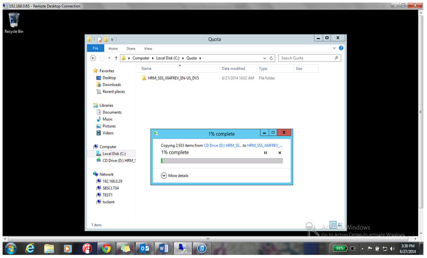Open the Windows Start orb
This screenshot has height=258, width=427.
11,248
